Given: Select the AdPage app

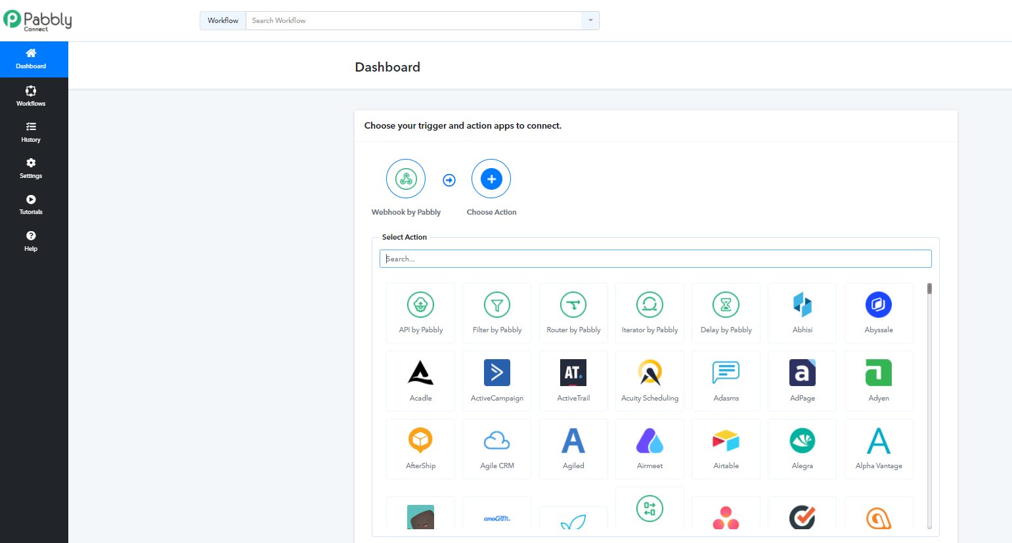Looking at the screenshot, I should (x=803, y=381).
